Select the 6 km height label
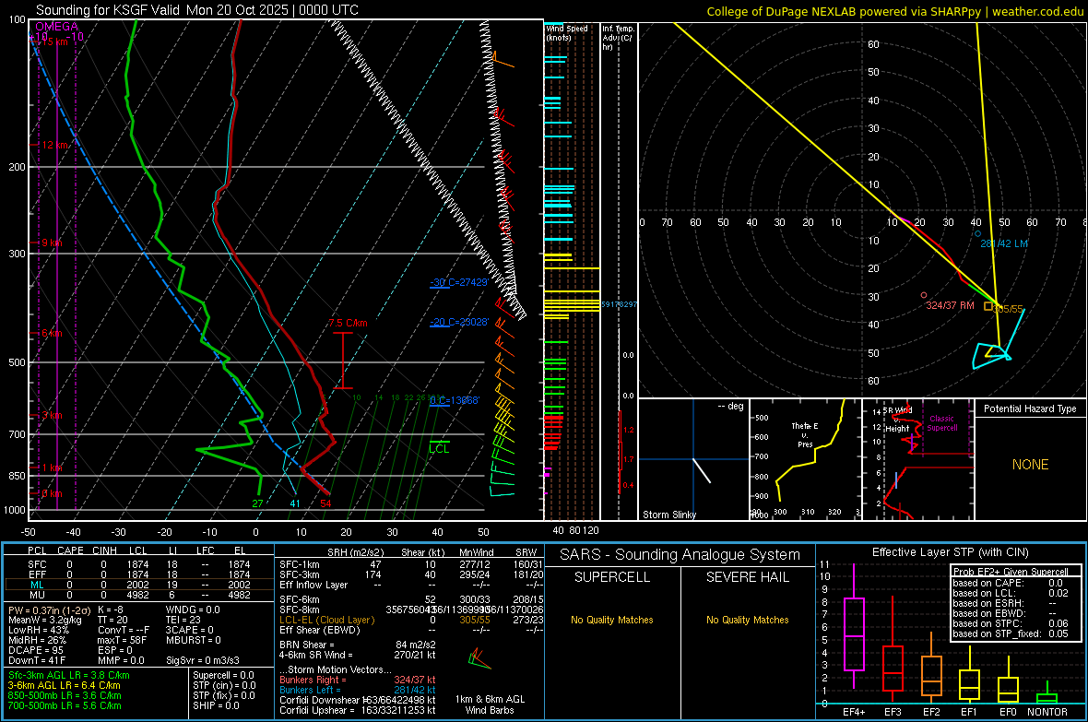Screen dimensions: 1088x722 tap(52, 333)
